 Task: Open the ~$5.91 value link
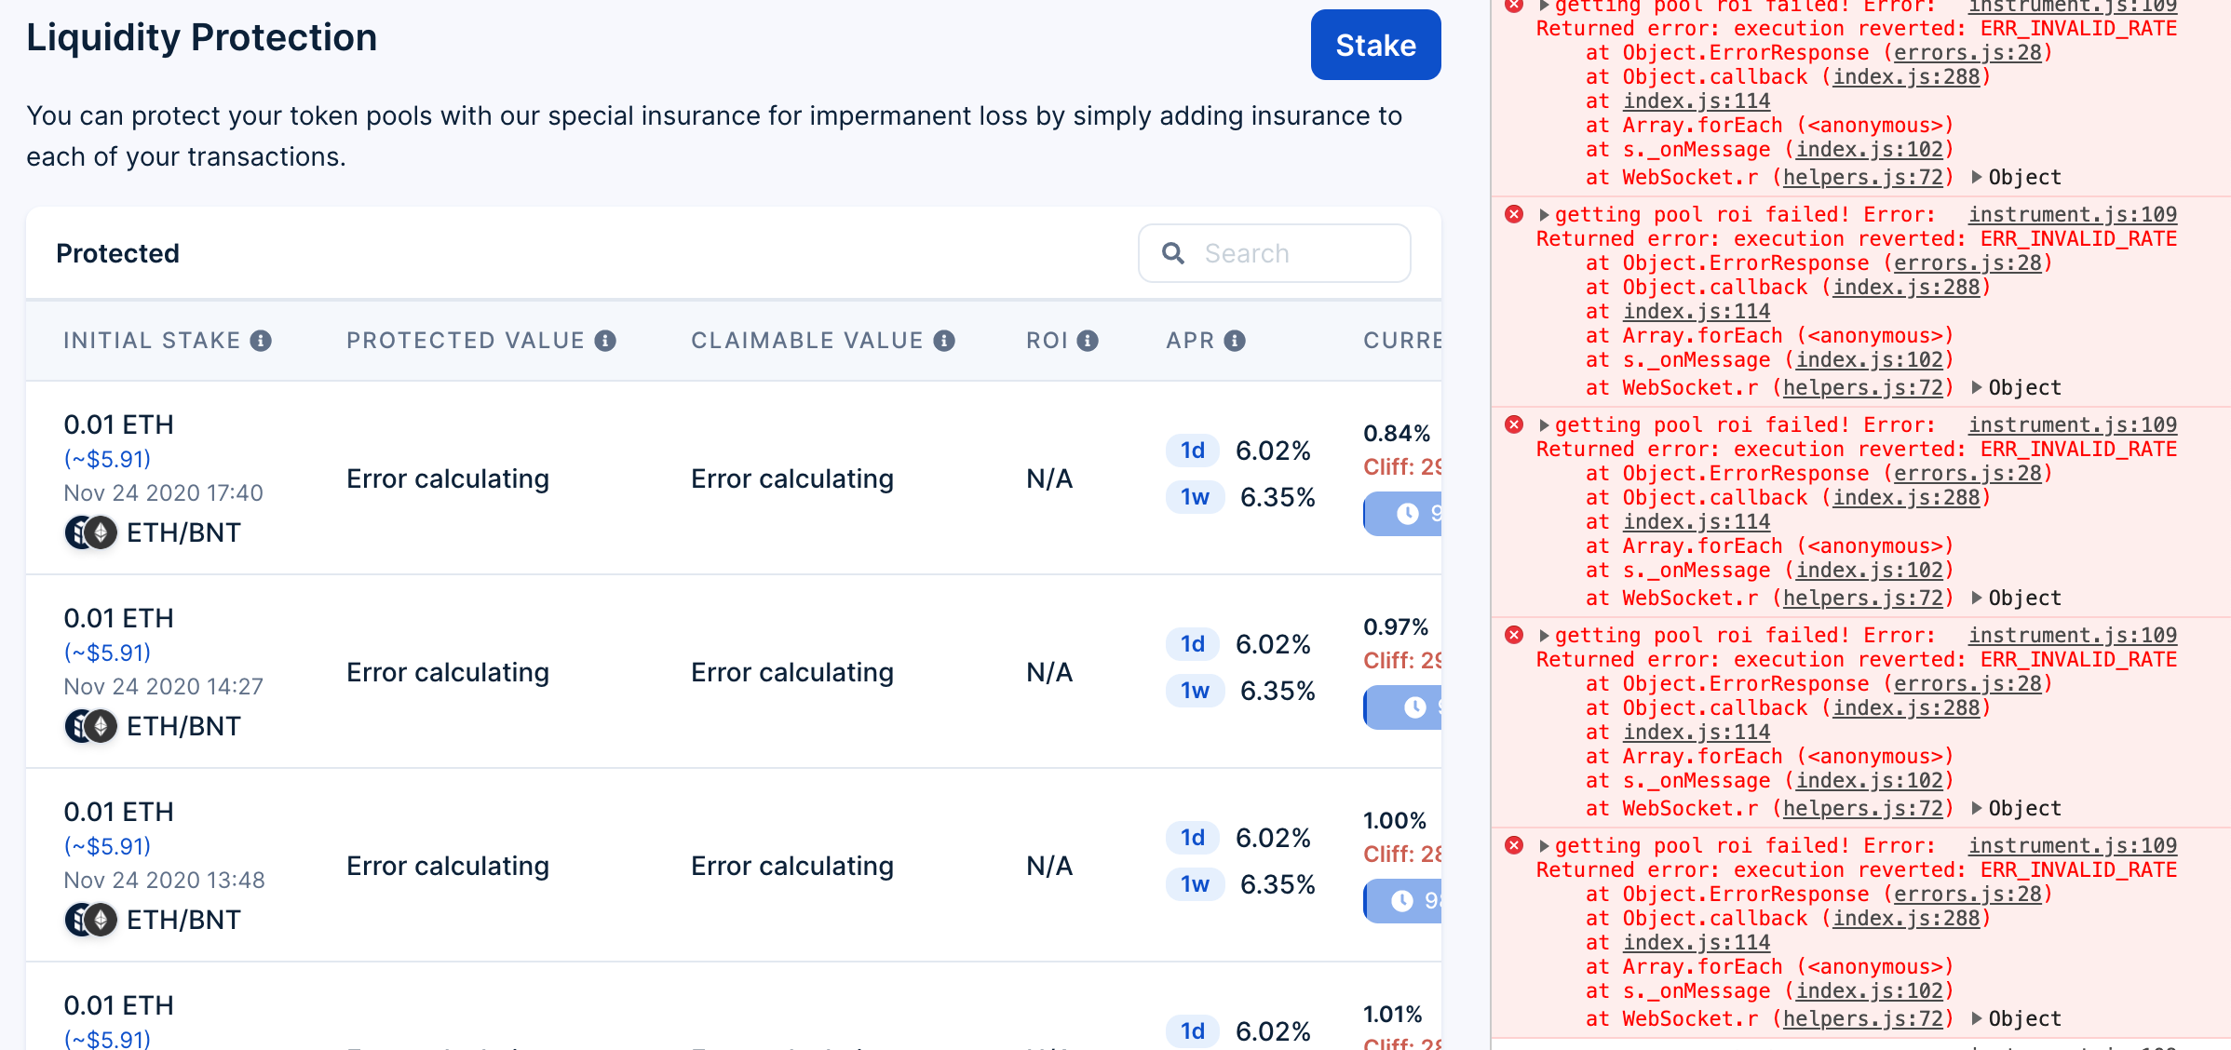(x=105, y=458)
